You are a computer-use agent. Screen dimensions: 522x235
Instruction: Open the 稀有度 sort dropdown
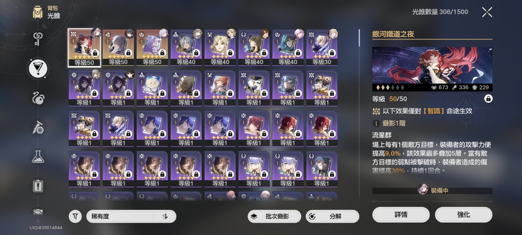(120, 216)
